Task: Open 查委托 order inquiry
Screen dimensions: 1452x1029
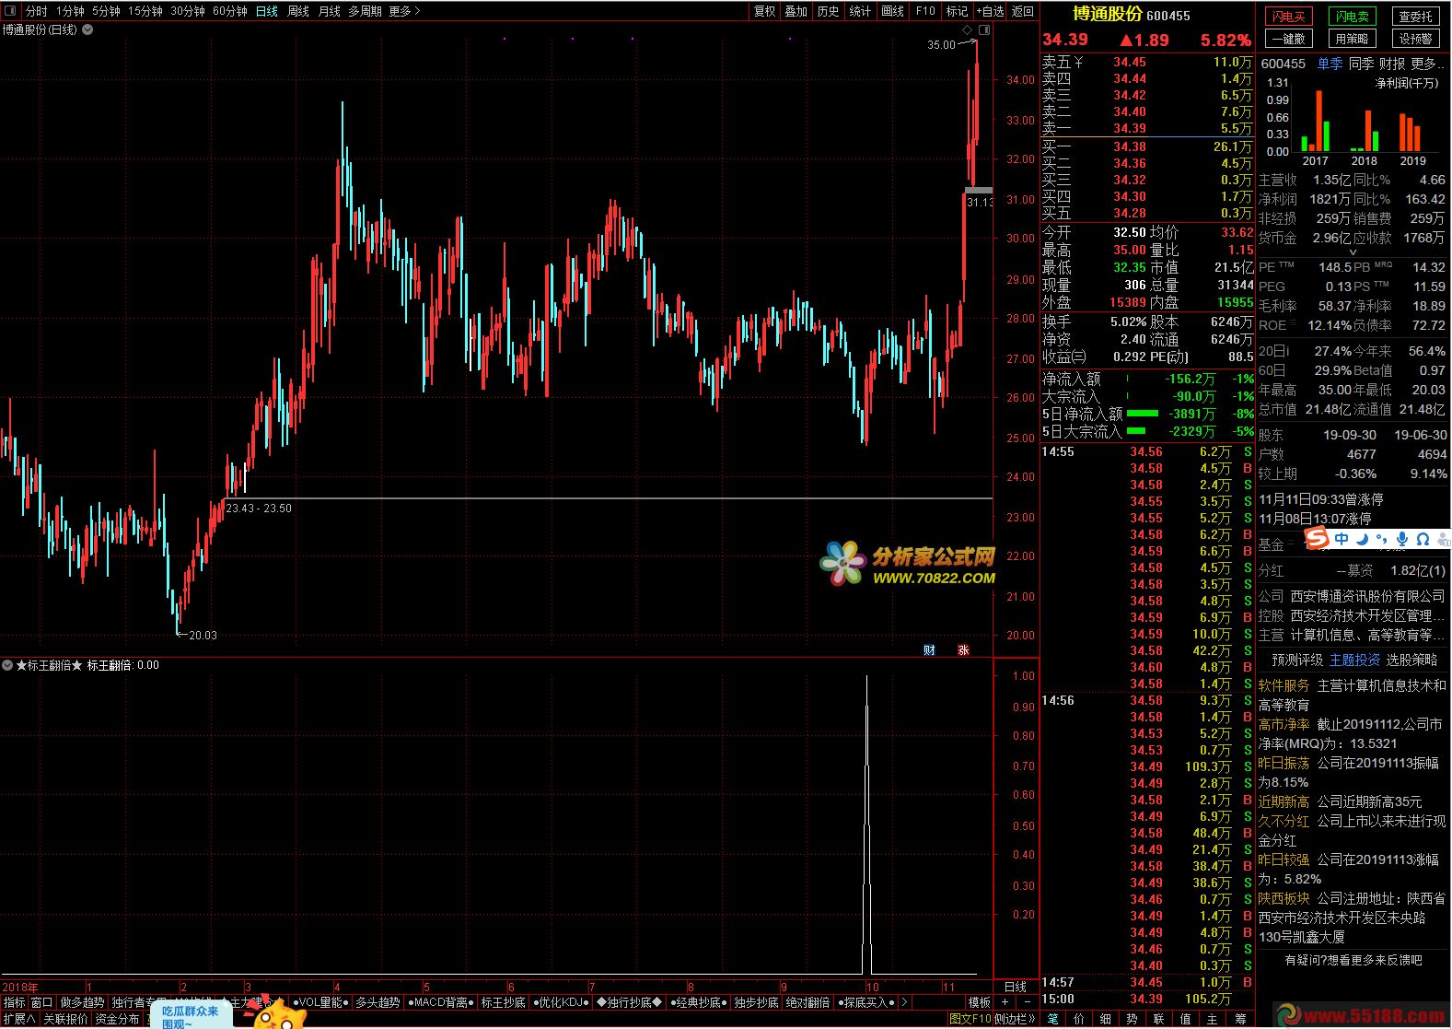Action: pos(1415,17)
